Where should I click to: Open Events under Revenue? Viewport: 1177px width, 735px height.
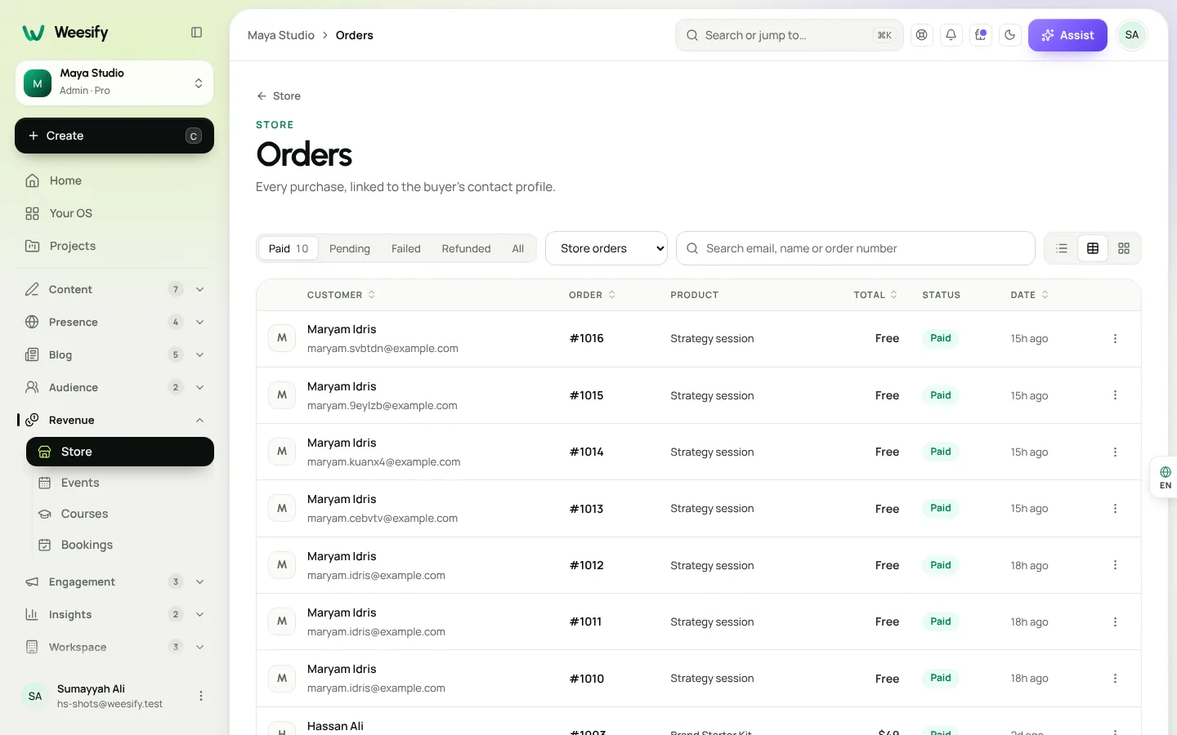[120, 483]
